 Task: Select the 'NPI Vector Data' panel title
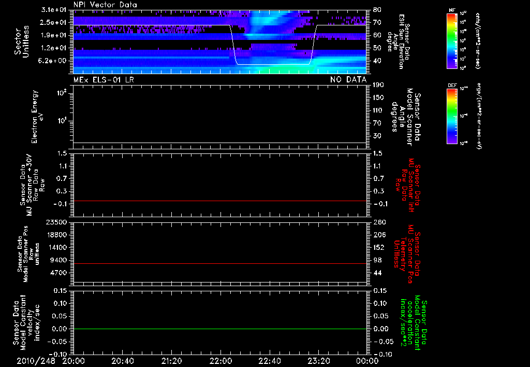tap(105, 5)
